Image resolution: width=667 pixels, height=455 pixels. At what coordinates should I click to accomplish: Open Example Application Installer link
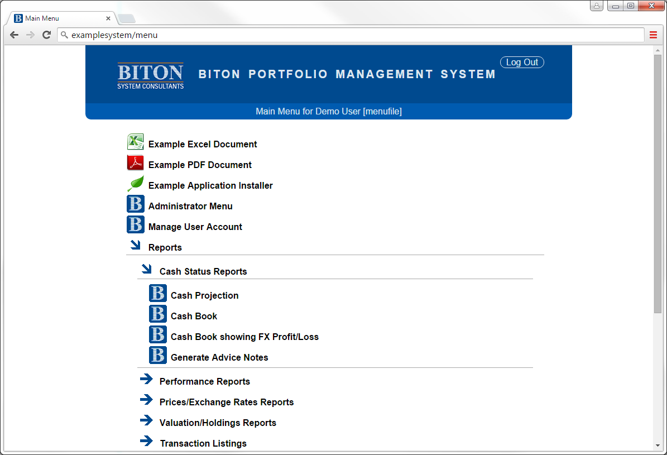pyautogui.click(x=210, y=185)
